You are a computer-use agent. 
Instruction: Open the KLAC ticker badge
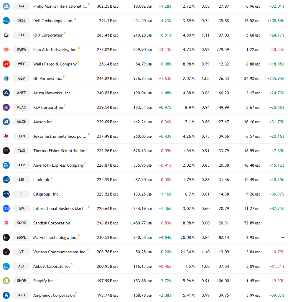pos(22,107)
